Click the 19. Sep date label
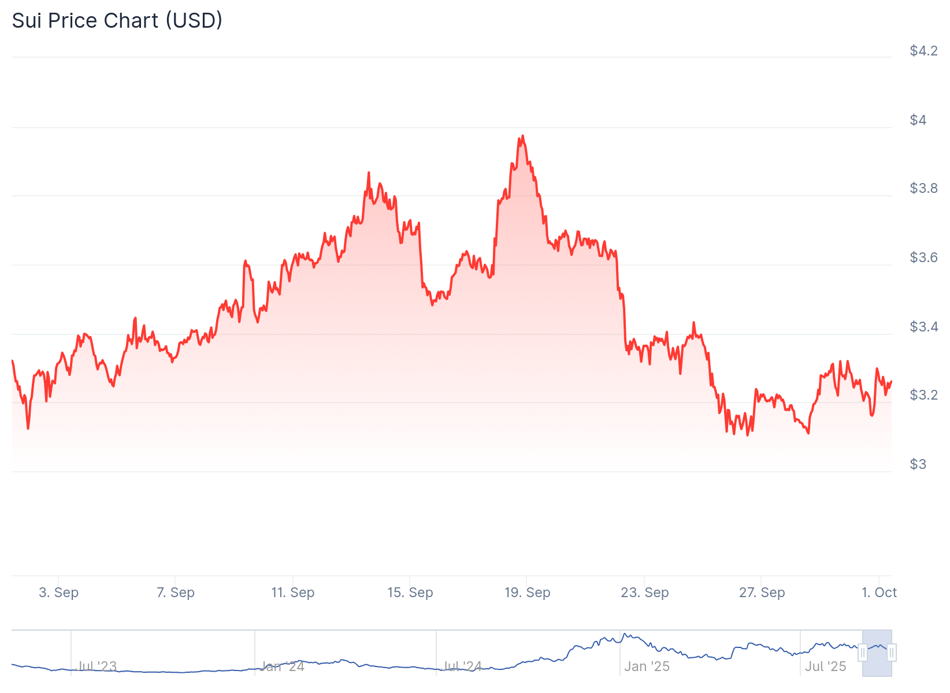The width and height of the screenshot is (950, 693). click(x=528, y=593)
